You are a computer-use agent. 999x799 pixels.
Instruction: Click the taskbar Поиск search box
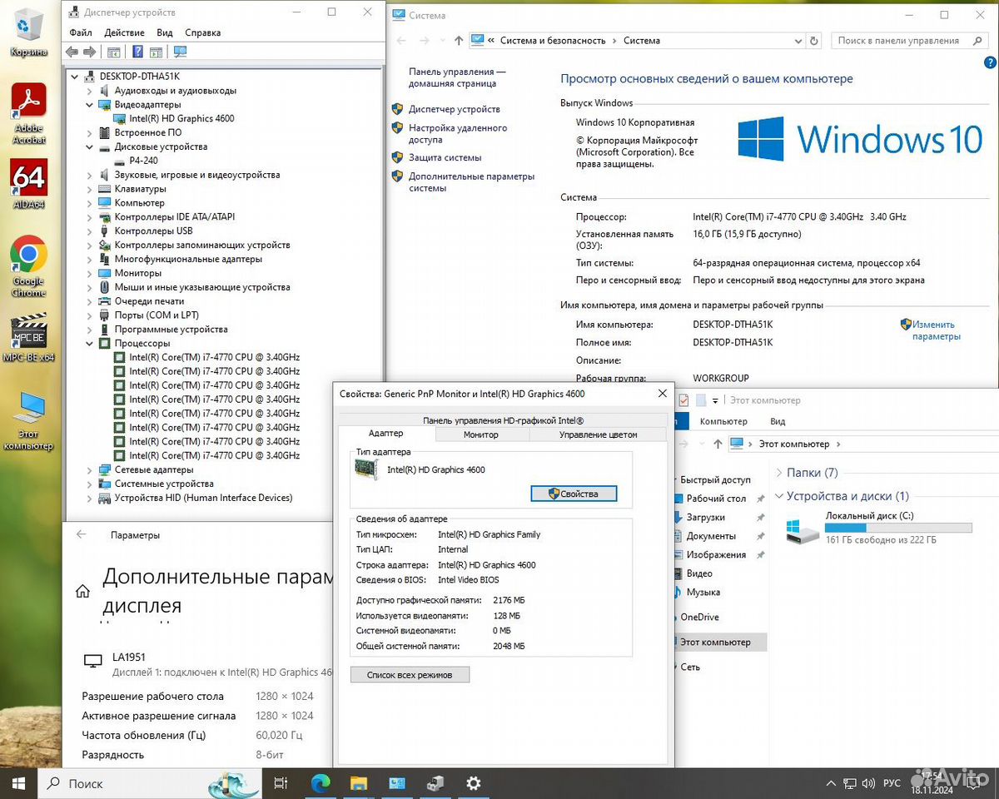151,783
